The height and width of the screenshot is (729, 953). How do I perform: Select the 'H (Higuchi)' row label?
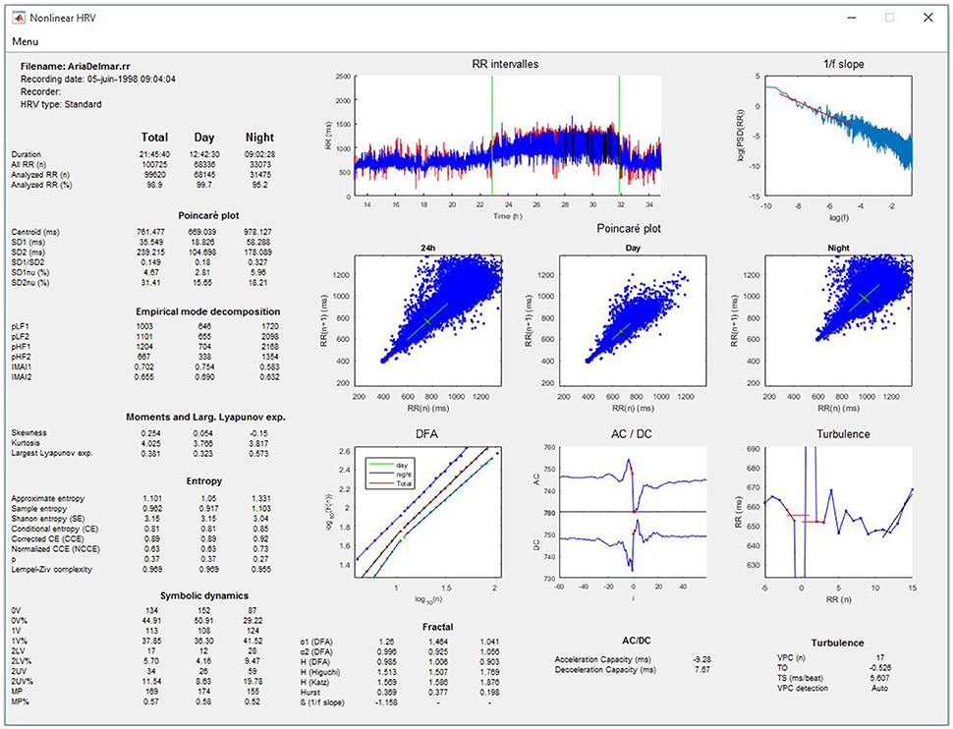click(320, 672)
